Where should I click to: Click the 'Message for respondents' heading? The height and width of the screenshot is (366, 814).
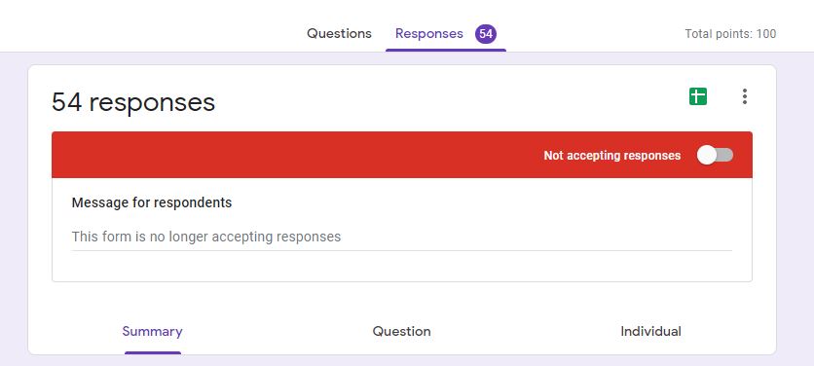click(x=152, y=202)
